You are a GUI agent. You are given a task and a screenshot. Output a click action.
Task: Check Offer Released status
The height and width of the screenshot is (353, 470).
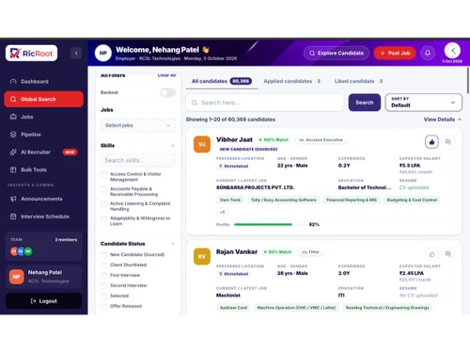coord(104,307)
